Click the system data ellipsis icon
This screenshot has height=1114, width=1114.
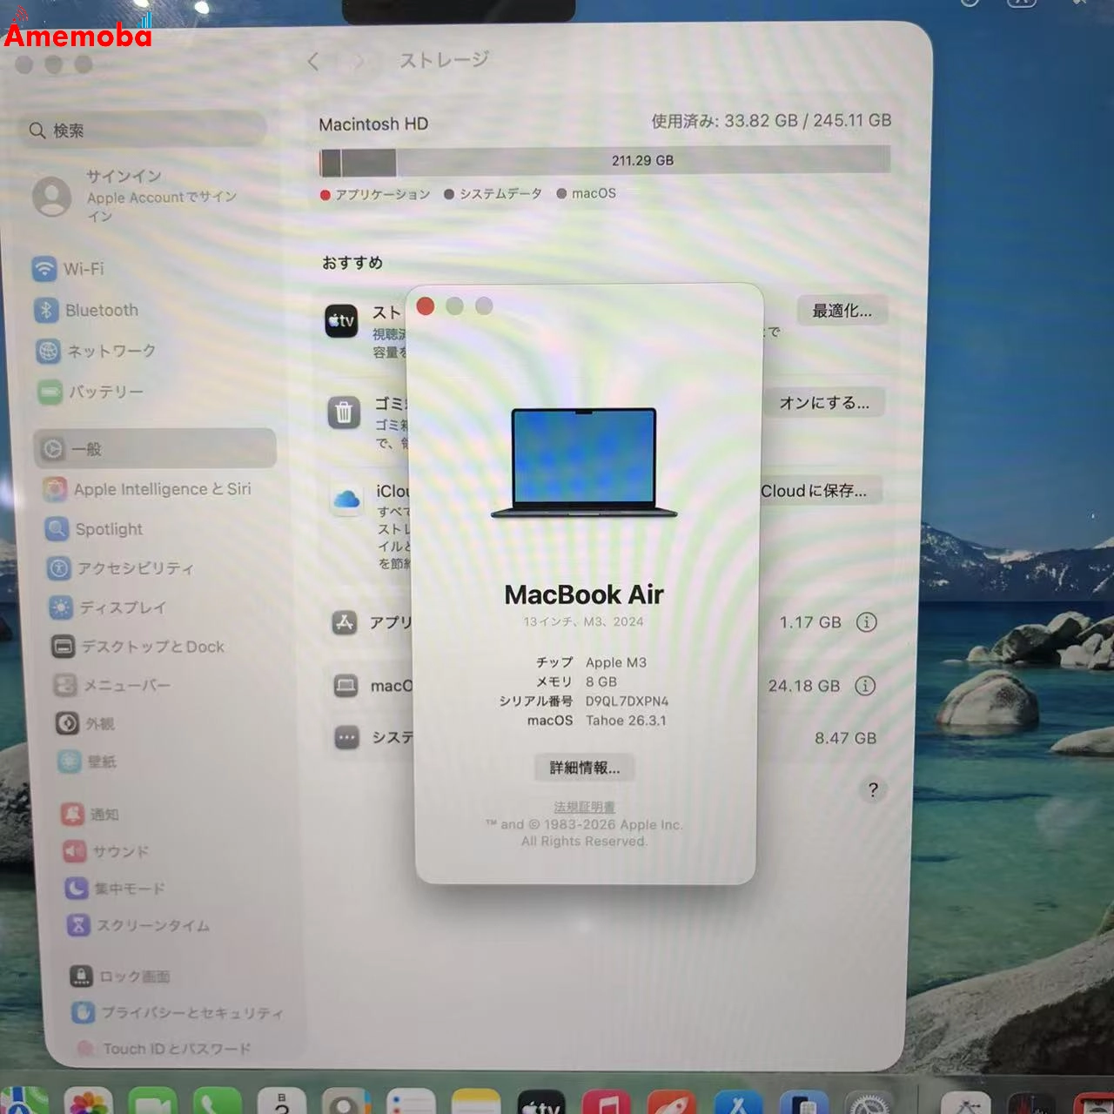pyautogui.click(x=346, y=738)
